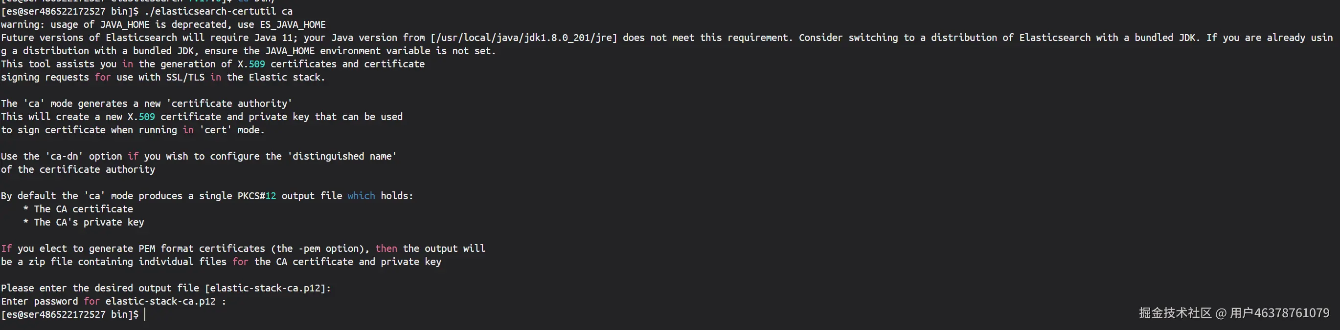Click the cursor at the final shell prompt

(x=145, y=314)
